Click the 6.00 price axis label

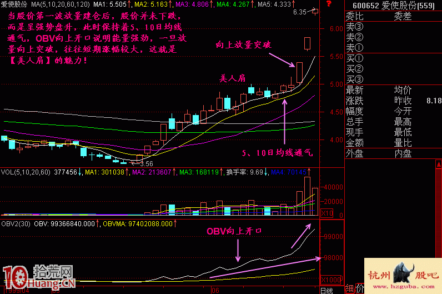[336, 29]
